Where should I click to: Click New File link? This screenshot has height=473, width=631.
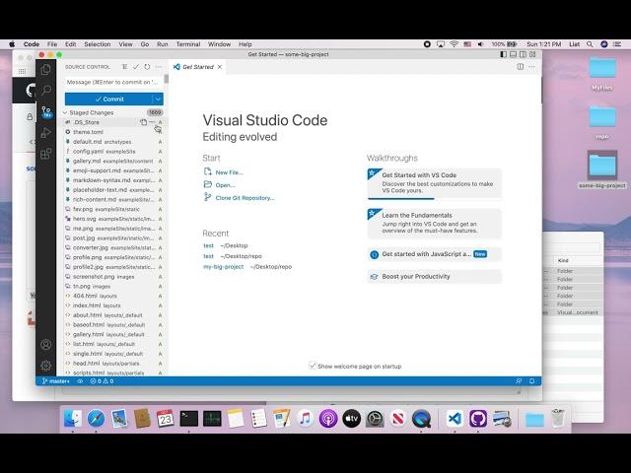pos(230,172)
